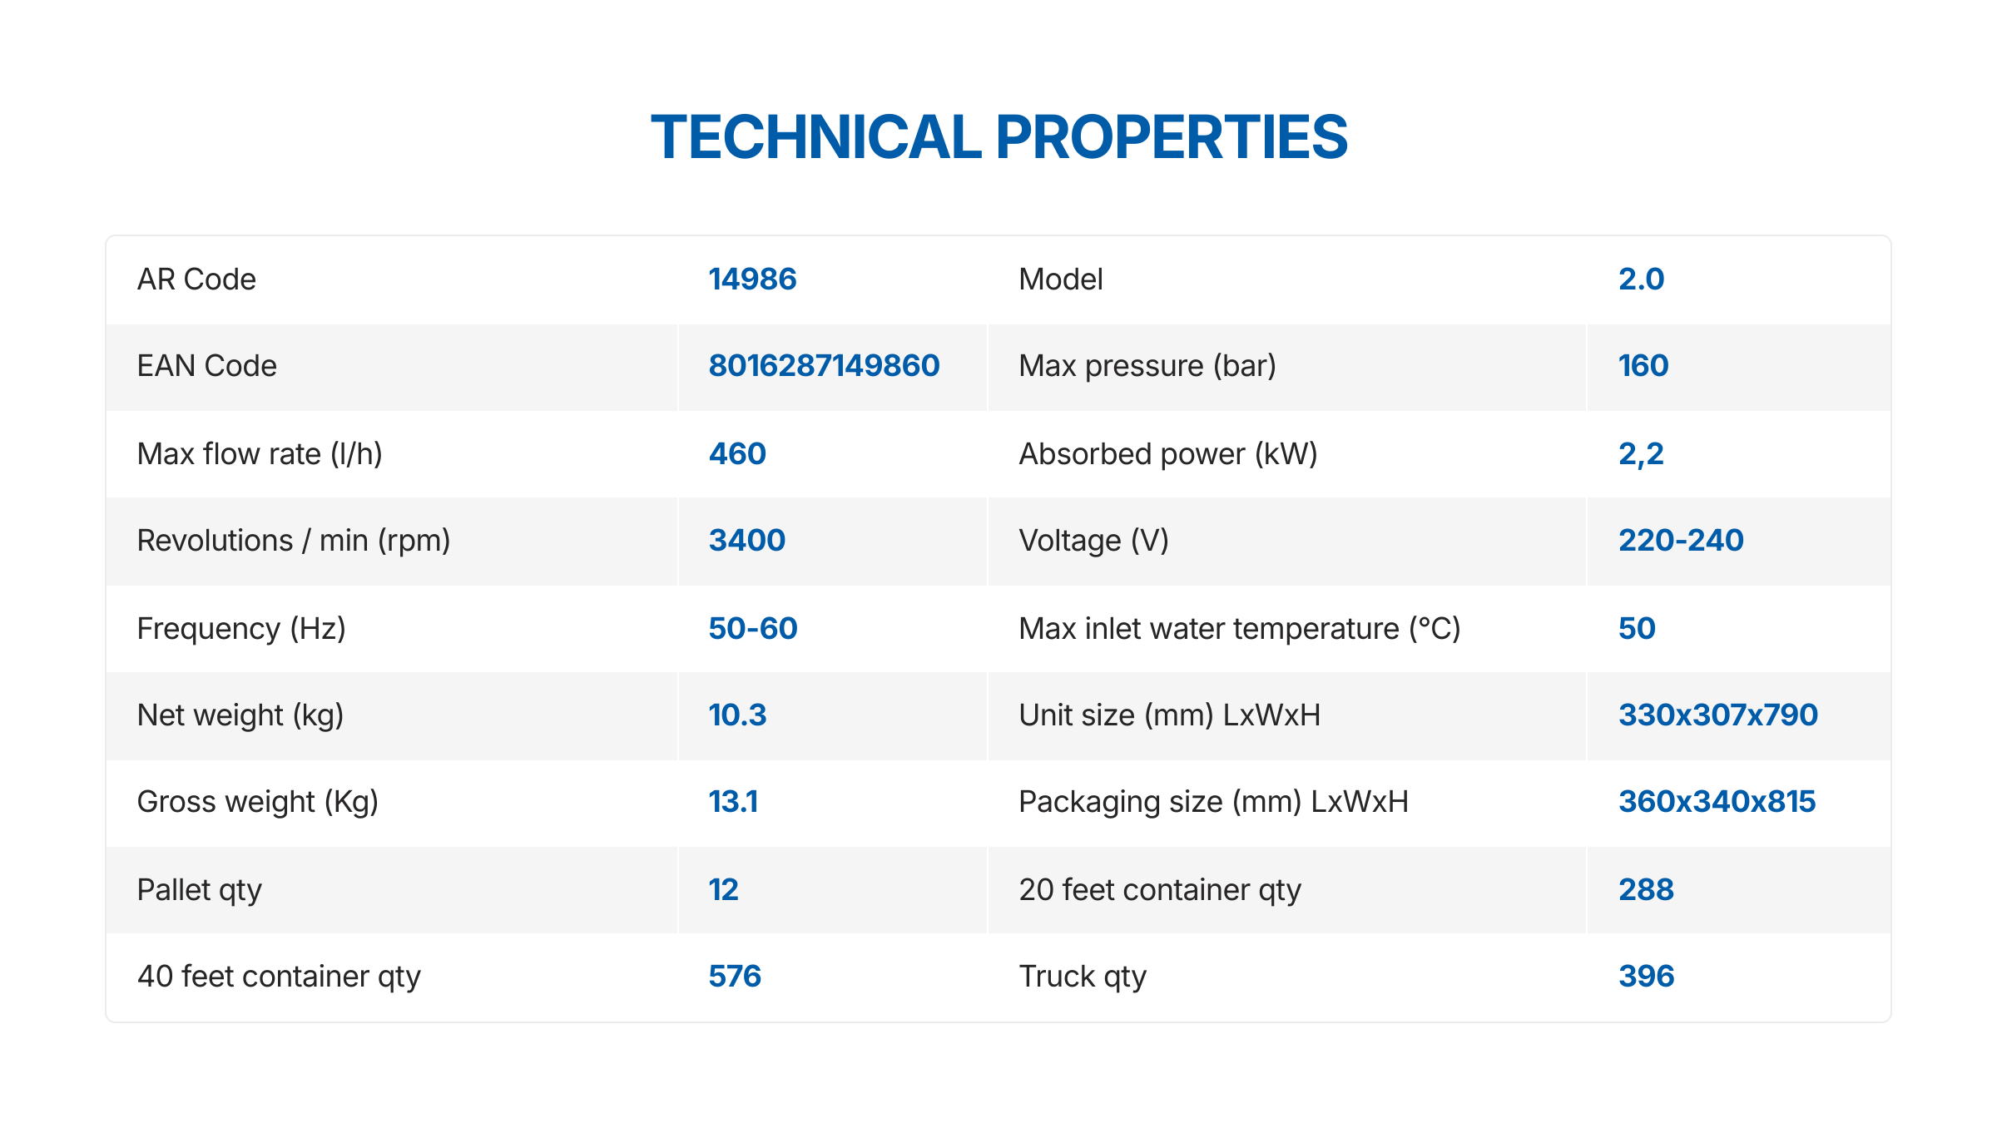This screenshot has height=1123, width=1997.
Task: Click the Max inlet water temperature label
Action: click(x=1239, y=629)
